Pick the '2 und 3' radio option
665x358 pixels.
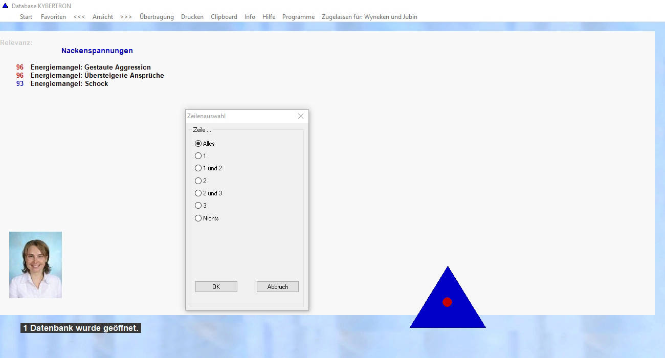coord(198,193)
